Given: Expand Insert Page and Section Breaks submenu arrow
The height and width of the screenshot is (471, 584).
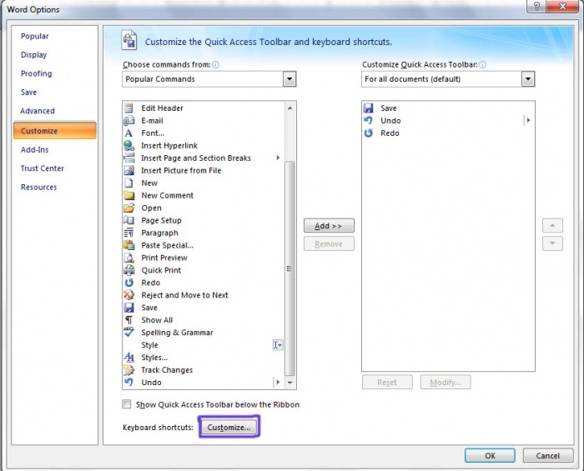Looking at the screenshot, I should (278, 158).
